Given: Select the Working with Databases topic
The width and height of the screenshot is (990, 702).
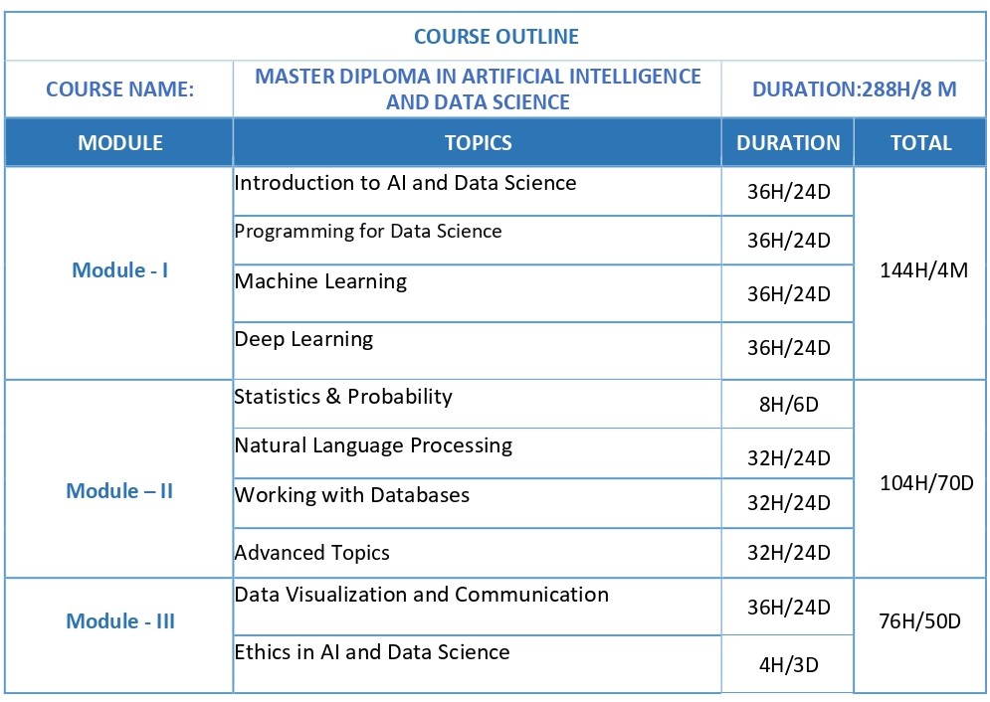Looking at the screenshot, I should coord(351,494).
